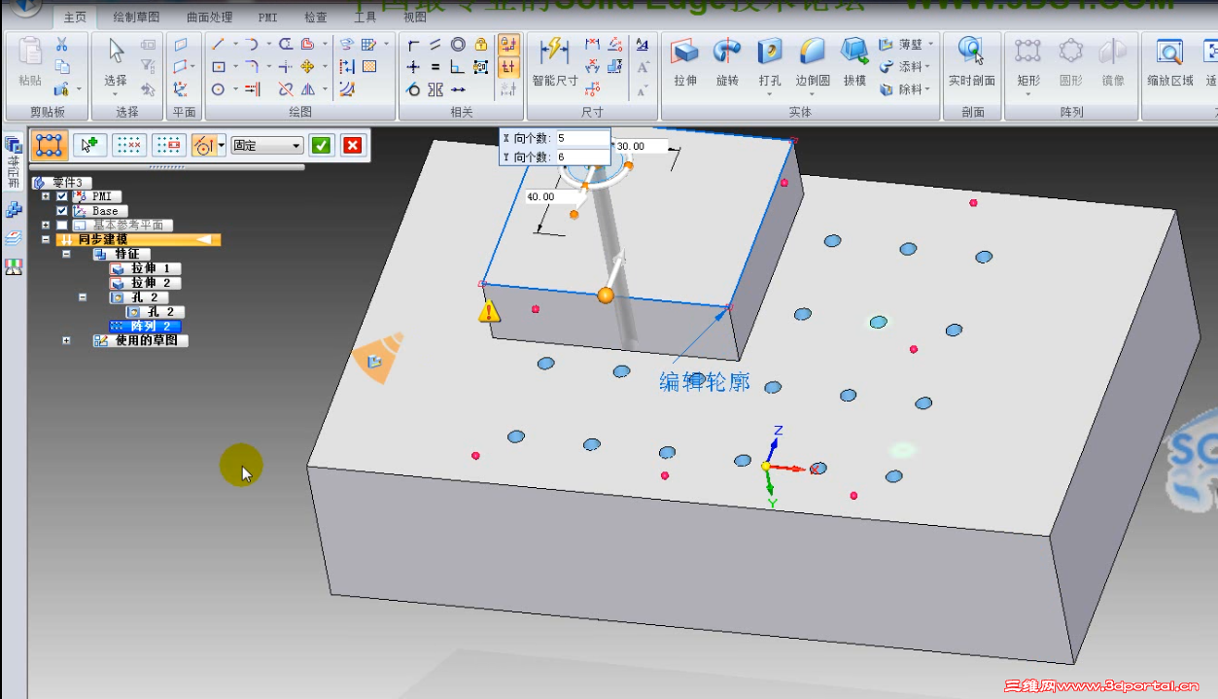Image resolution: width=1218 pixels, height=699 pixels.
Task: Select rectangular pattern option in command bar
Action: pos(49,146)
